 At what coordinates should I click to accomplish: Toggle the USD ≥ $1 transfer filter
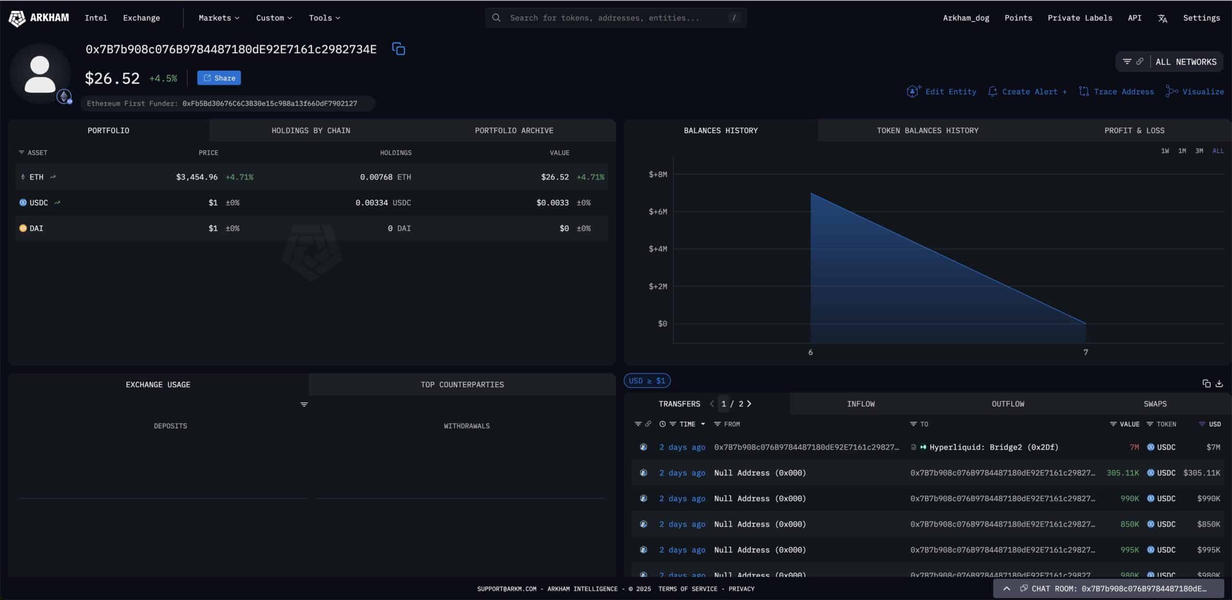pos(647,381)
